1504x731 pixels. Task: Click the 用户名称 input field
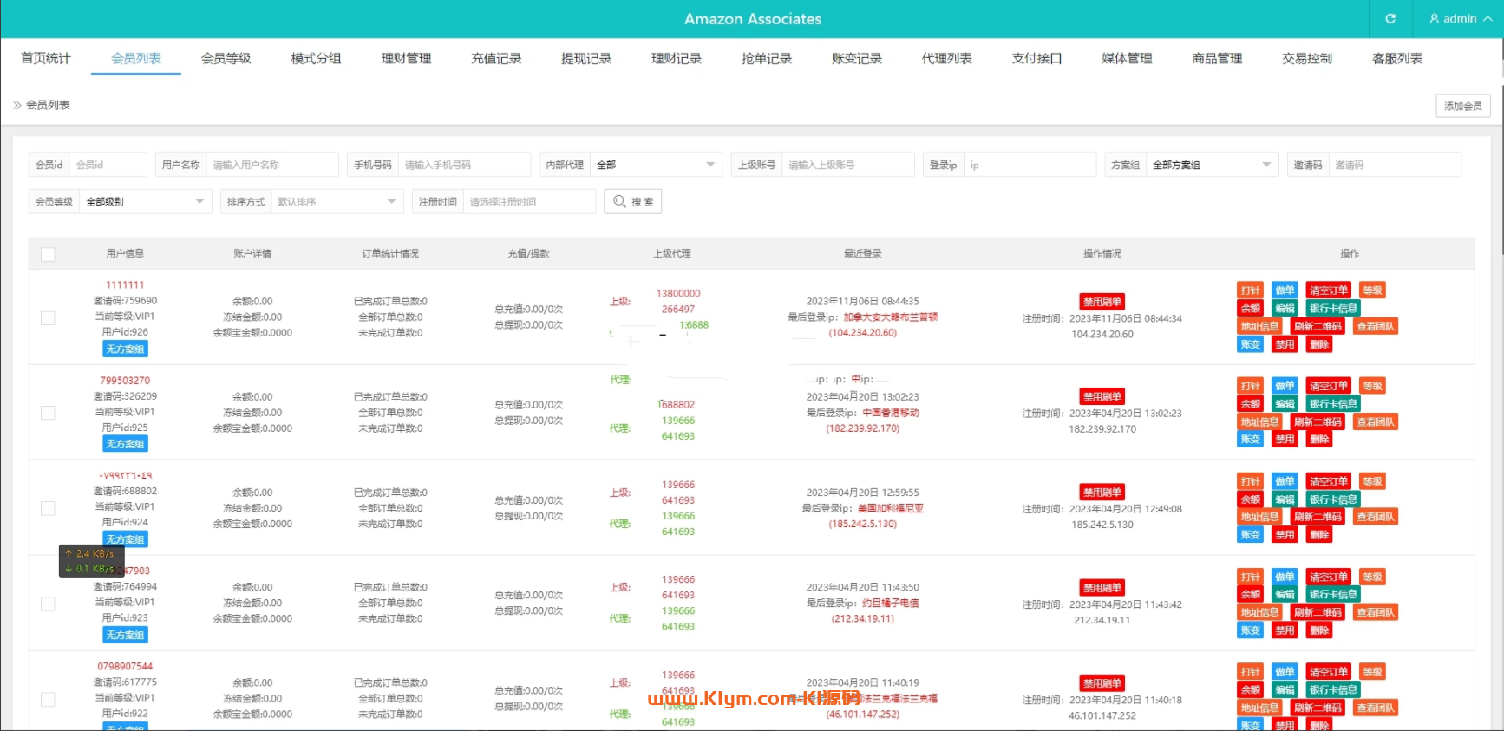point(272,165)
